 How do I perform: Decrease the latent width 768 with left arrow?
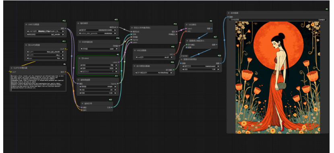(x=81, y=65)
